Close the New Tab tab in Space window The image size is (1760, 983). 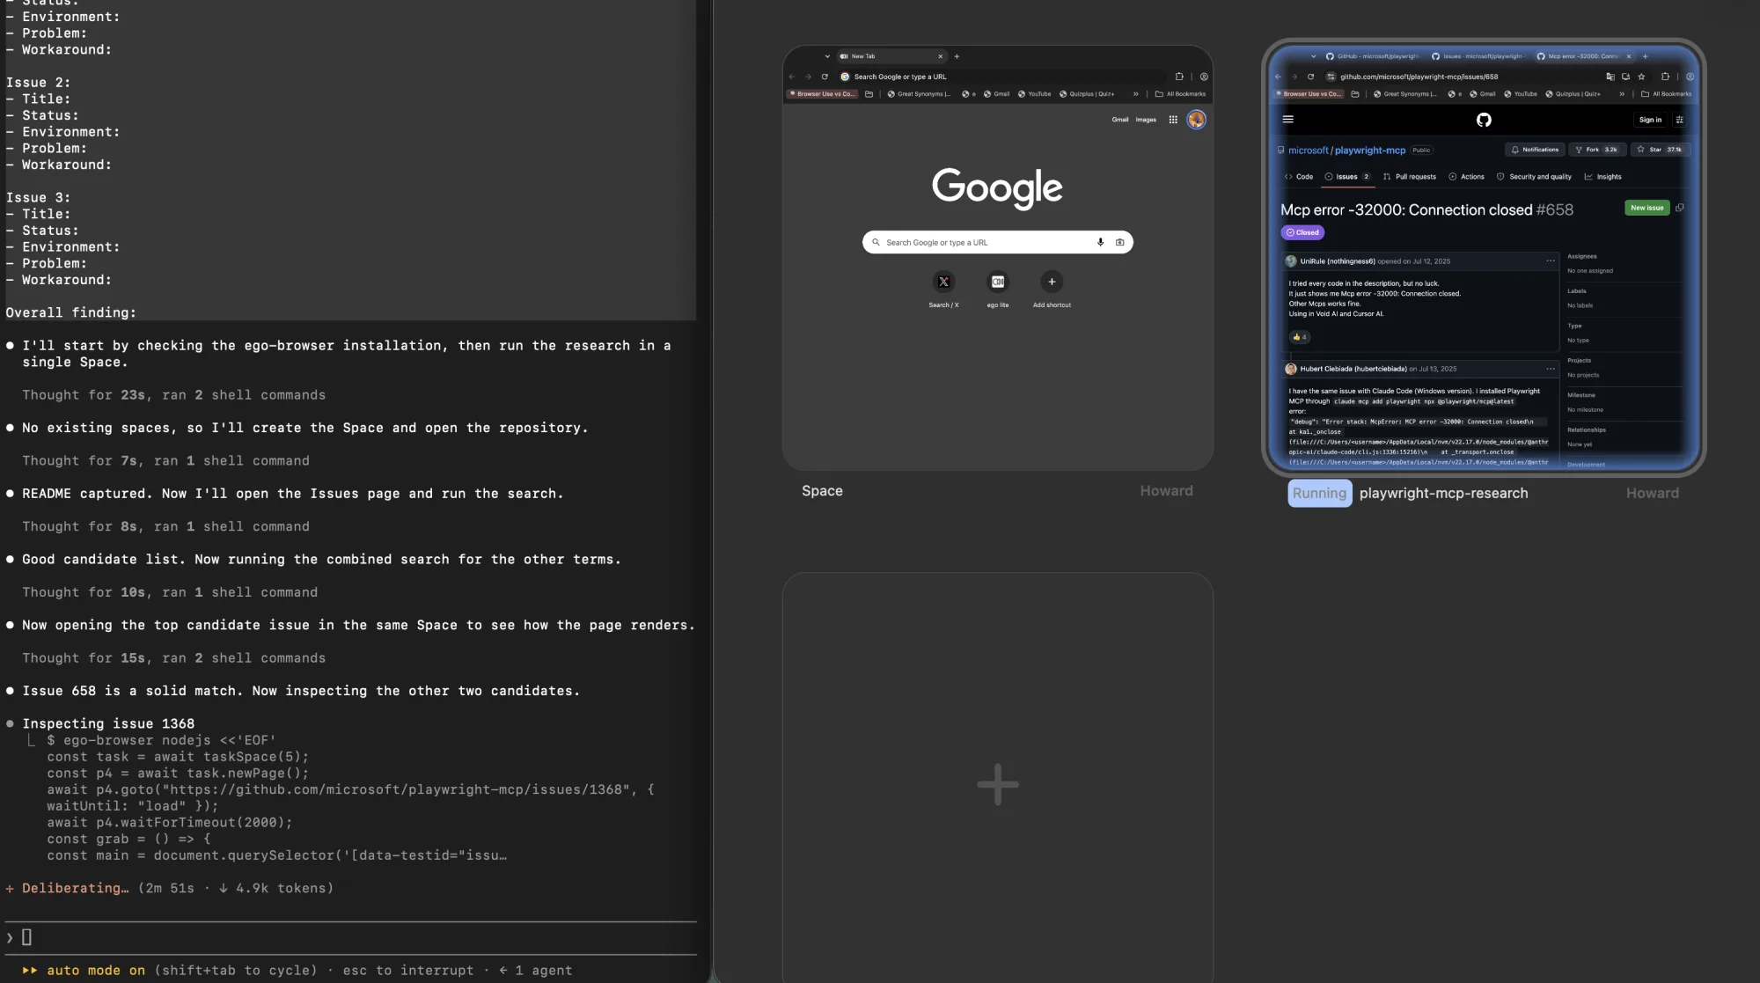940,56
